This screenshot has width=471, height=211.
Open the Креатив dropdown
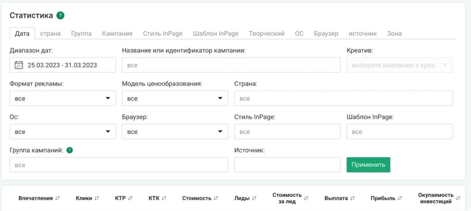coord(400,65)
